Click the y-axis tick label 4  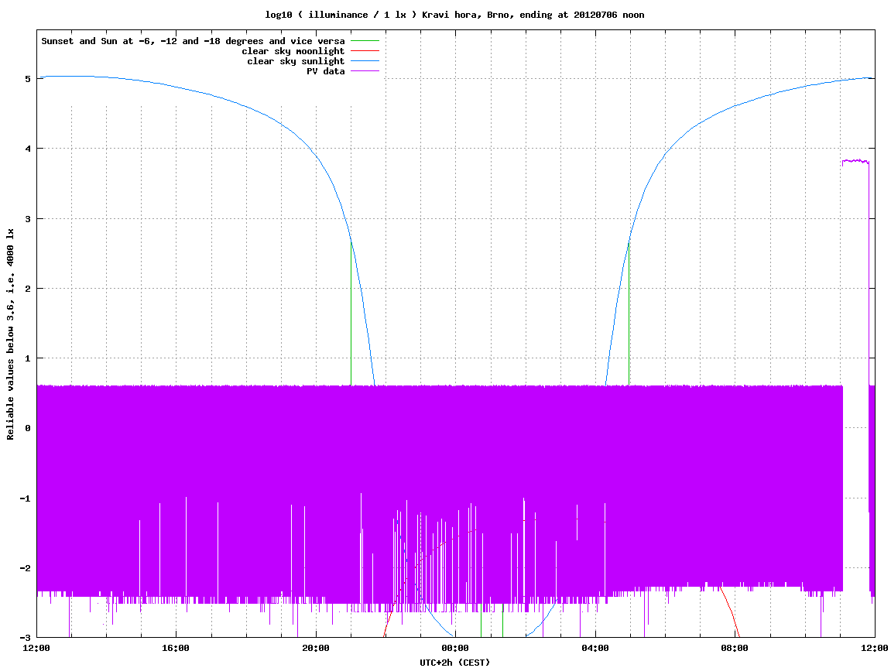[x=27, y=149]
